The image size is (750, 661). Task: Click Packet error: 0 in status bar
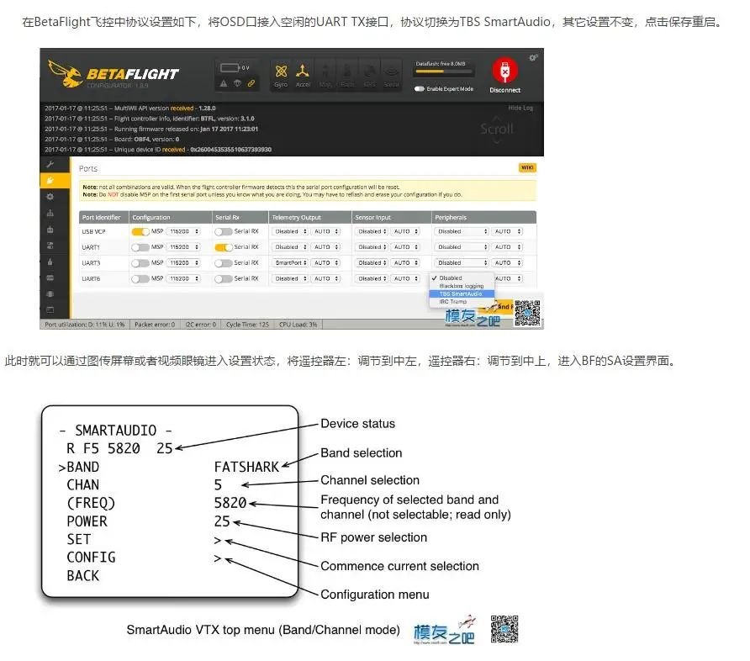pyautogui.click(x=155, y=325)
